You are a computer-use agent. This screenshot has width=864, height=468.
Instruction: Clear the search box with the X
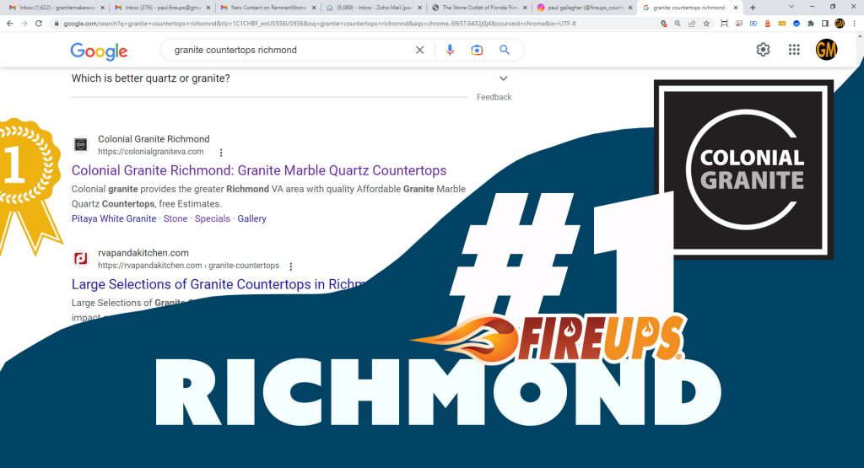(x=419, y=50)
